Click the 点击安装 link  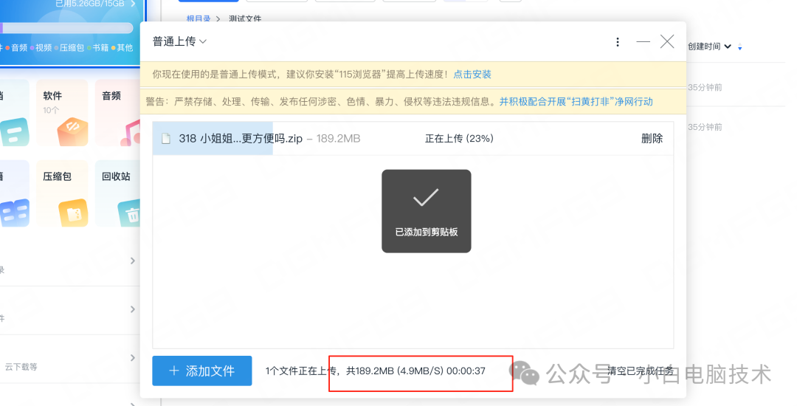click(472, 75)
